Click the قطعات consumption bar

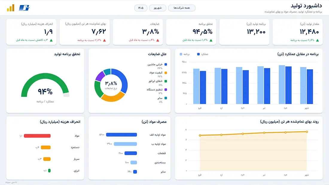(131, 153)
